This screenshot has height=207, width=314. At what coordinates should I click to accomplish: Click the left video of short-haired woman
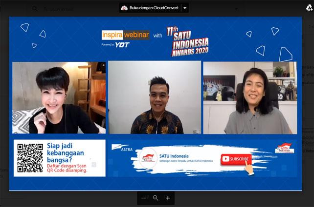point(59,98)
